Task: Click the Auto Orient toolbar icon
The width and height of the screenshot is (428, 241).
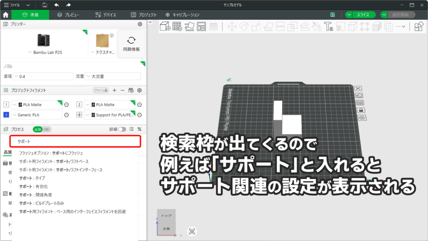Action: tap(189, 27)
